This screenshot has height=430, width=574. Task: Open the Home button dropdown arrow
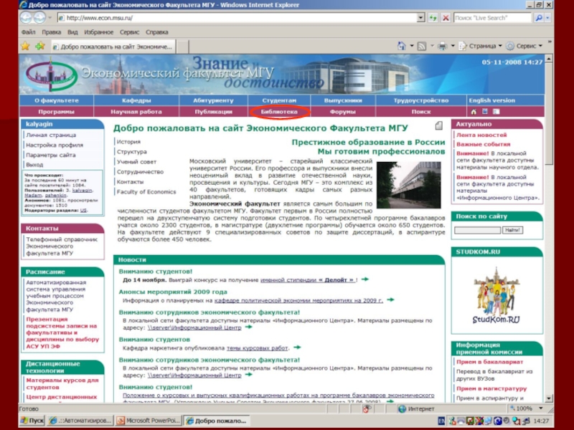(411, 46)
